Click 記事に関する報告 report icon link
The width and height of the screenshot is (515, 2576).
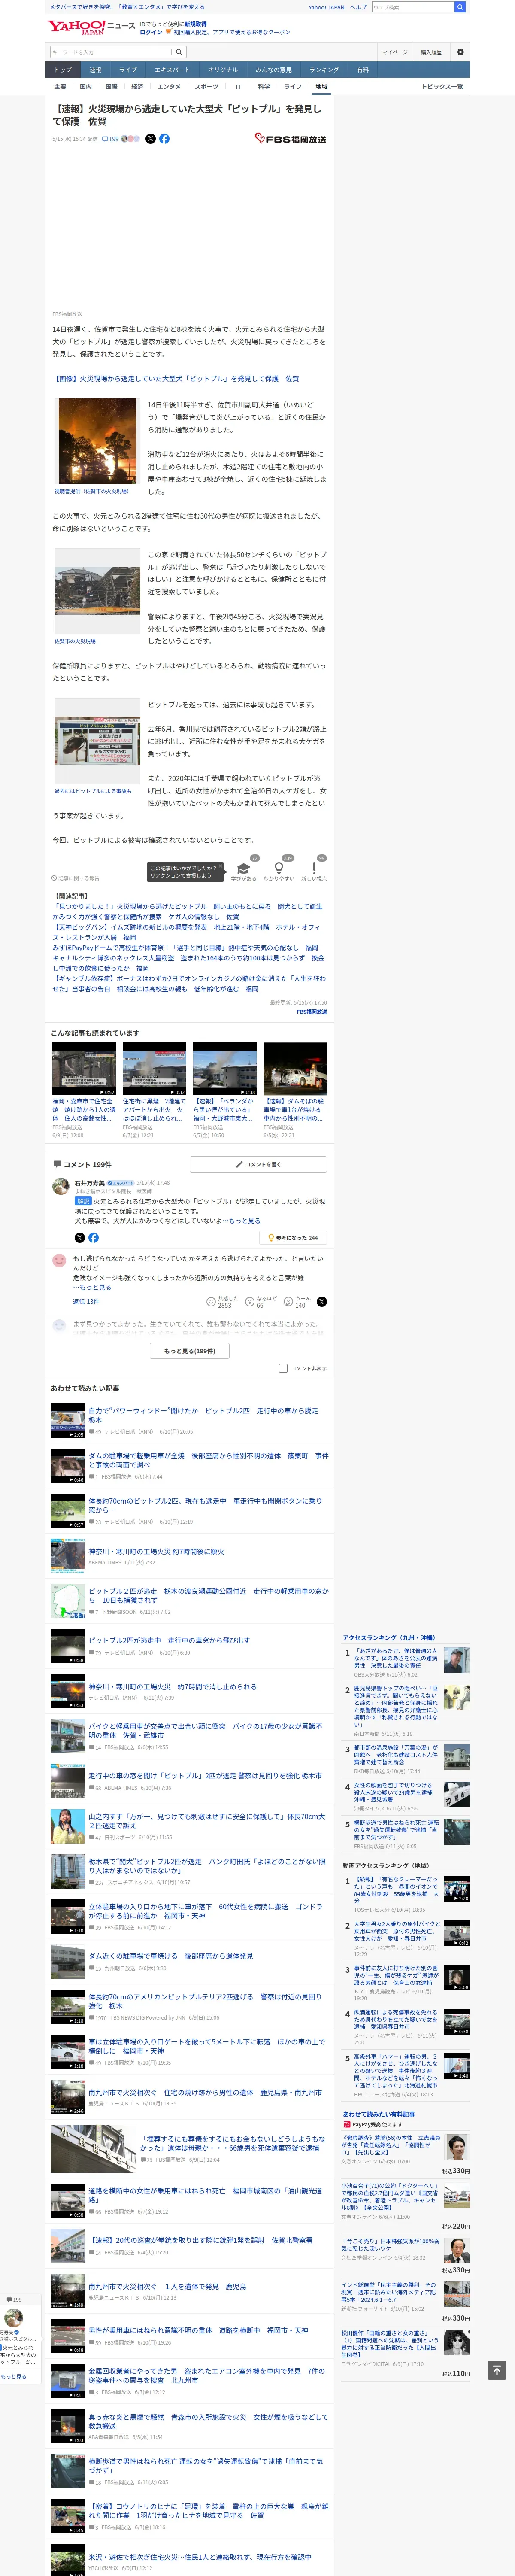tap(76, 878)
